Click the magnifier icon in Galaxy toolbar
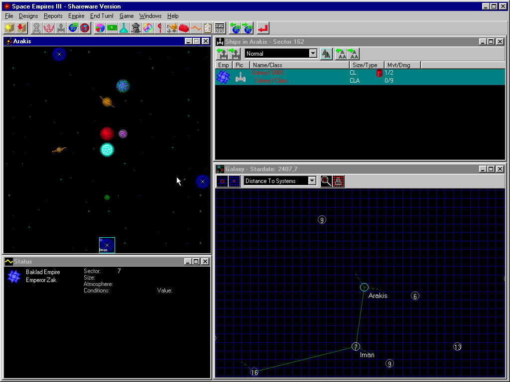The height and width of the screenshot is (382, 510). (326, 181)
